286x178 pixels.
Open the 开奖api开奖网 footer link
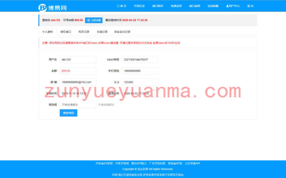(104, 163)
